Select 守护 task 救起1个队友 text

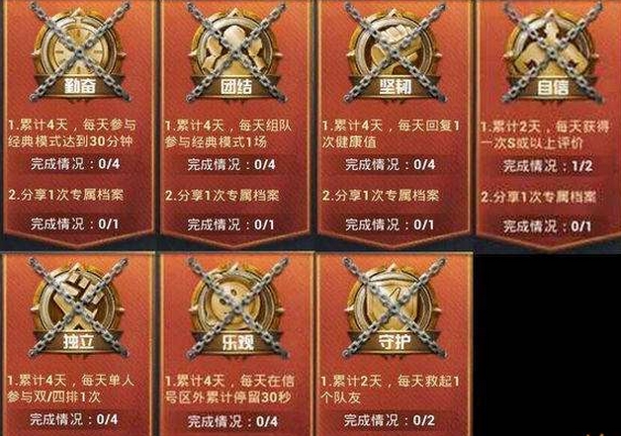391,390
